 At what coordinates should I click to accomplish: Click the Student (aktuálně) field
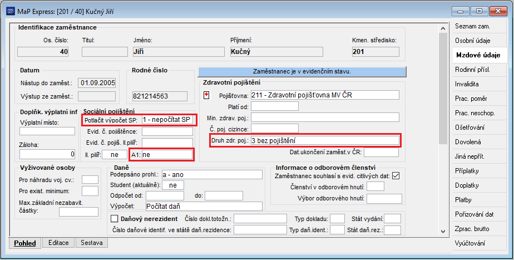(173, 185)
